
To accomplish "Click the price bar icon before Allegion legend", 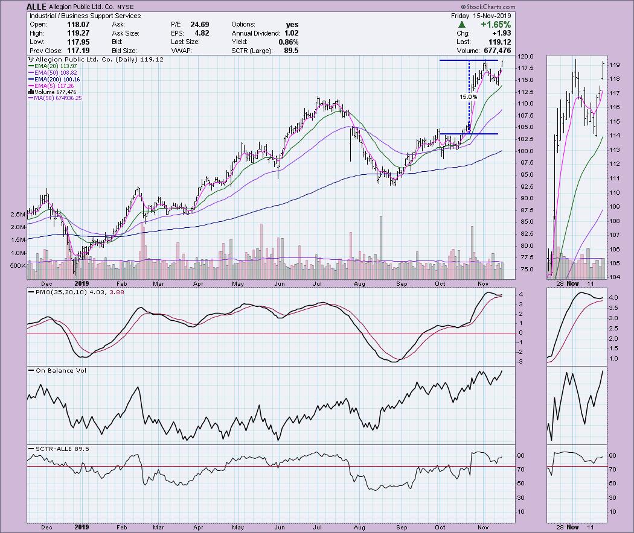I will (30, 60).
